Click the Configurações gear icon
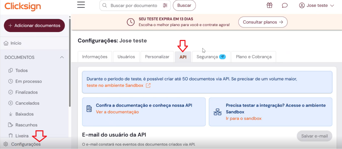The width and height of the screenshot is (342, 149). 6,144
